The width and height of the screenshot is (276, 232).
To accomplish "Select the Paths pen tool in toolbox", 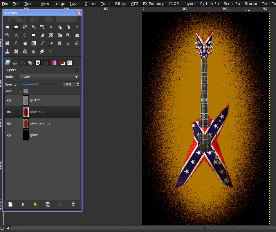I will coord(68,27).
